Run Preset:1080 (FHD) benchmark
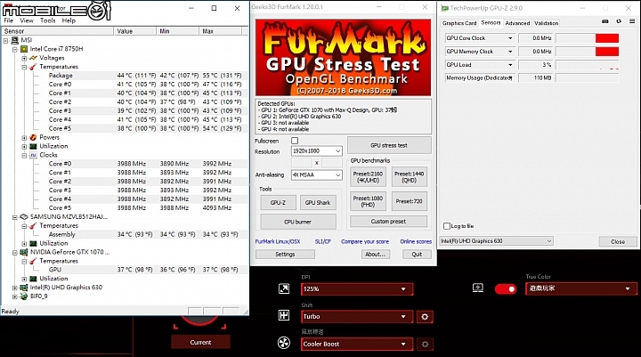 (x=368, y=201)
